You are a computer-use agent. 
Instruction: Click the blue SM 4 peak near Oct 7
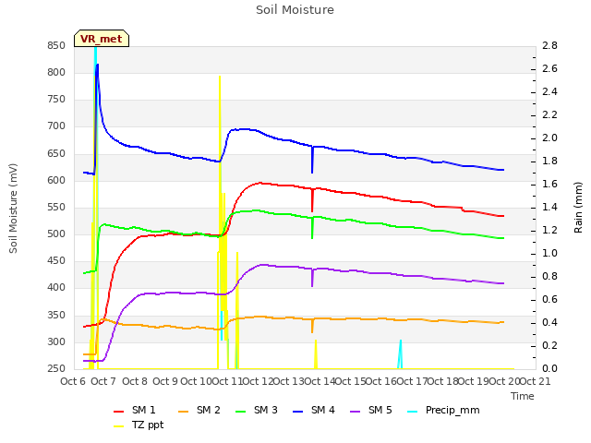pos(97,66)
